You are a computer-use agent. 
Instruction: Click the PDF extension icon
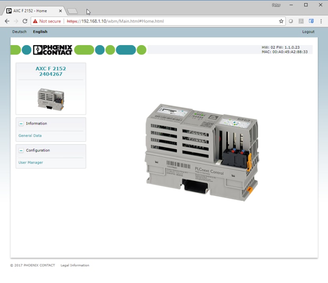(301, 21)
